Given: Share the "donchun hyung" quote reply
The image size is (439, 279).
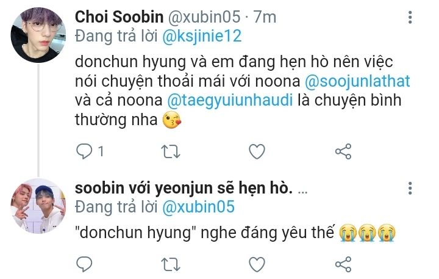Looking at the screenshot, I should (344, 264).
